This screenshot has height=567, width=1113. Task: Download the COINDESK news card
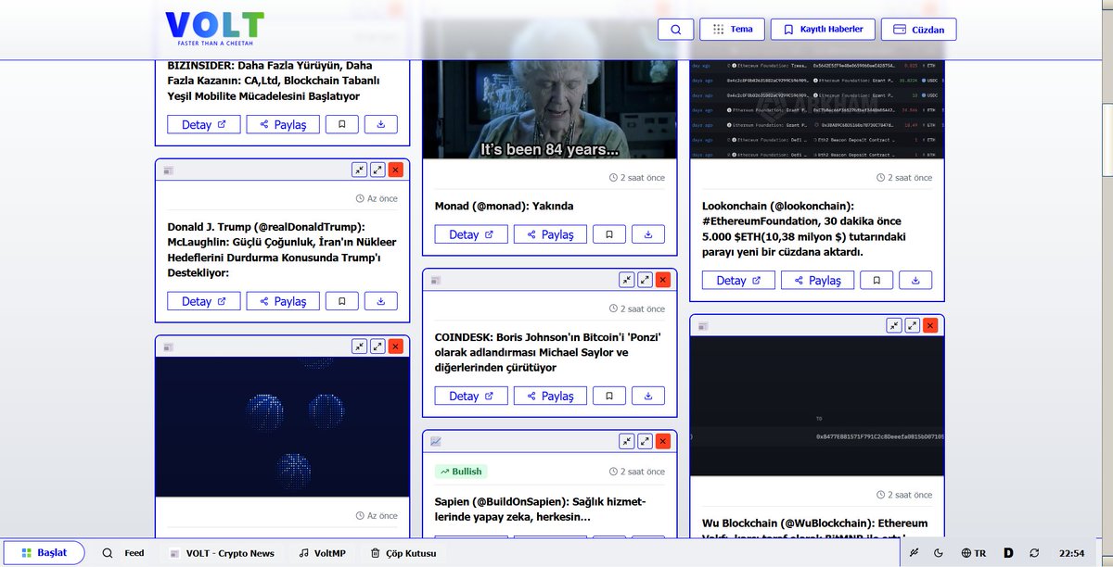[x=648, y=396]
